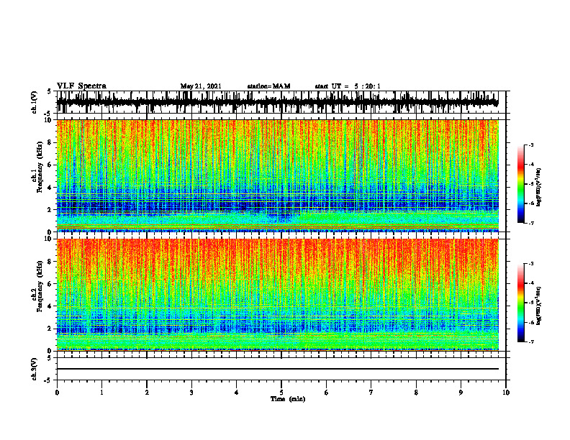Click the ch.1 color scale bar
Viewport: 570px width, 440px height.
(x=520, y=184)
